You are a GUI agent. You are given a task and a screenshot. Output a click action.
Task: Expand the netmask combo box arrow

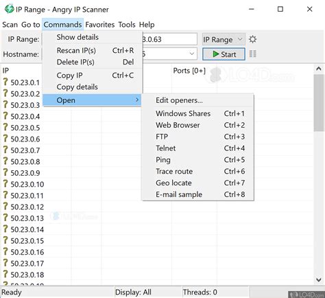(x=192, y=54)
